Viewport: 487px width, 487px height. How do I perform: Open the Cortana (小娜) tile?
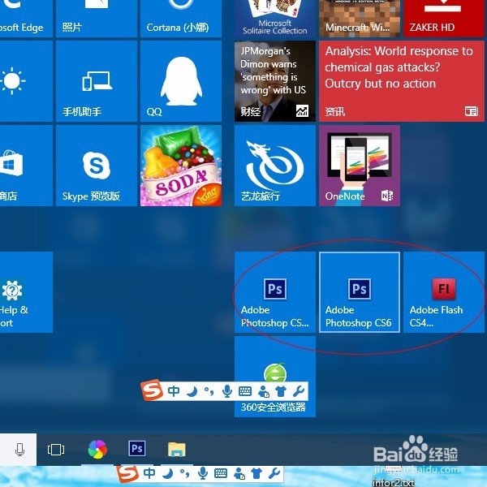tap(181, 18)
